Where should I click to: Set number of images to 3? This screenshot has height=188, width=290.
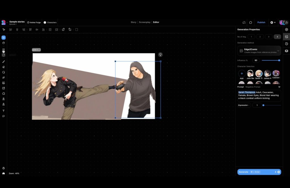(268, 37)
